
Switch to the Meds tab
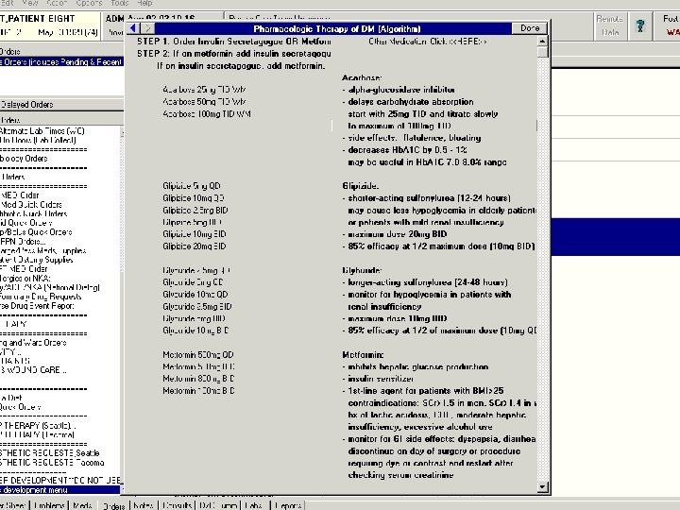click(82, 505)
